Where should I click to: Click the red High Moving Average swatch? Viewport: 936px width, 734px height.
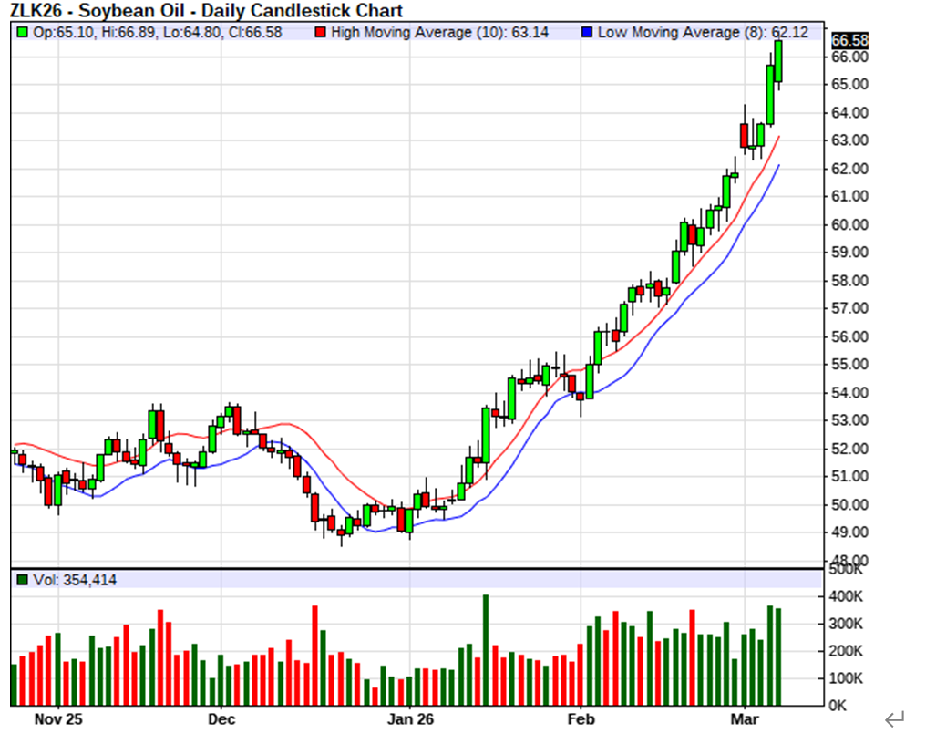pyautogui.click(x=322, y=32)
